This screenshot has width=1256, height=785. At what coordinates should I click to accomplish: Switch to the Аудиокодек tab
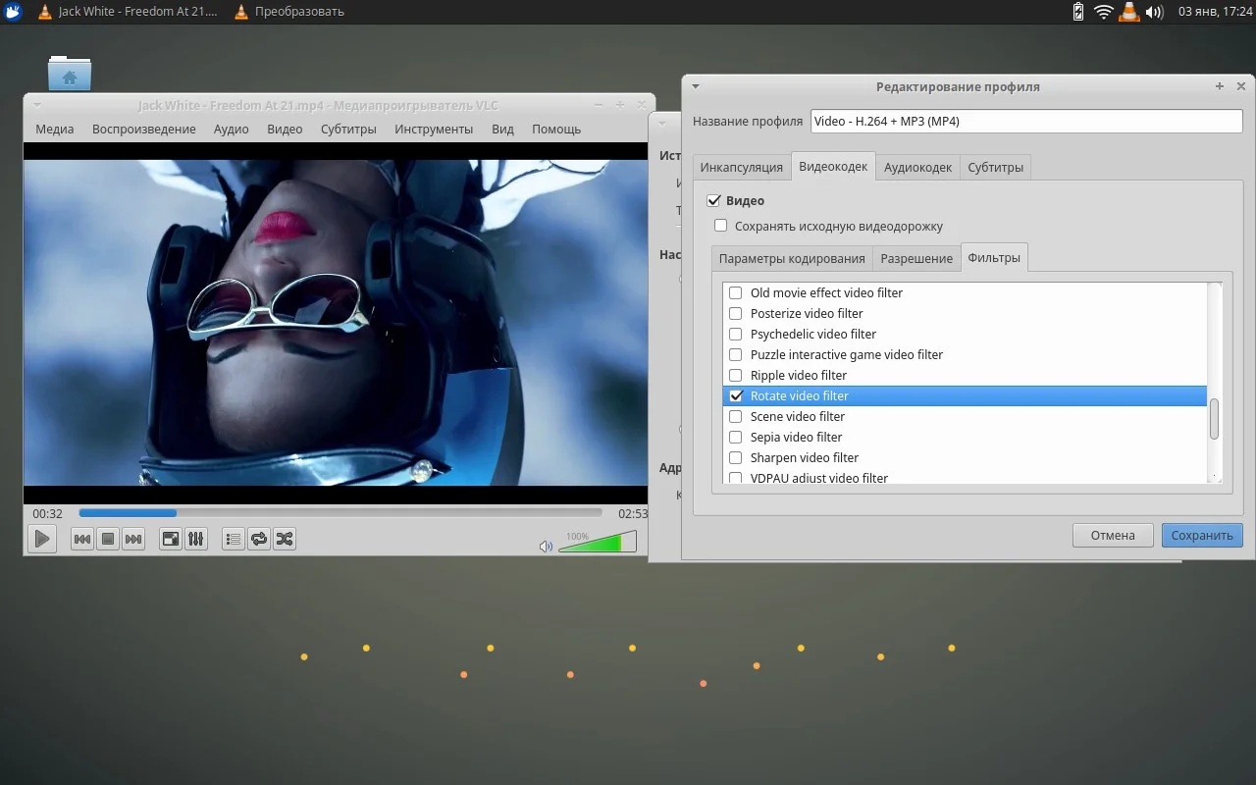(917, 167)
